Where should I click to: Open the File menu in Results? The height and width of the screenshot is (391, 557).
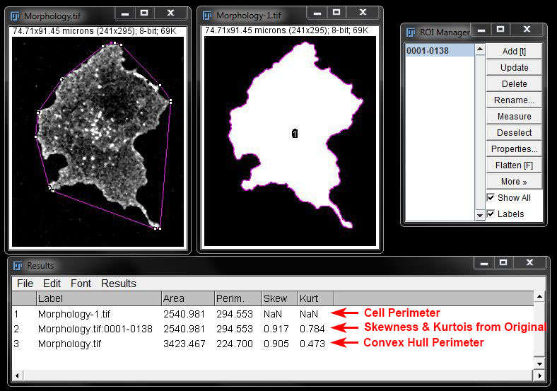click(x=25, y=284)
